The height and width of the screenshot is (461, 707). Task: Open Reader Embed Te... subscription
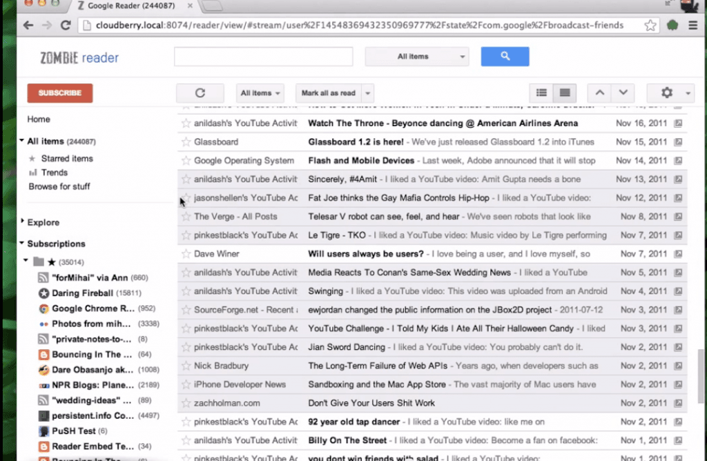[x=93, y=447]
